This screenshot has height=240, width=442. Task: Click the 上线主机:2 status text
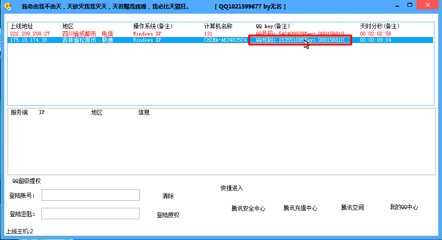pyautogui.click(x=20, y=231)
